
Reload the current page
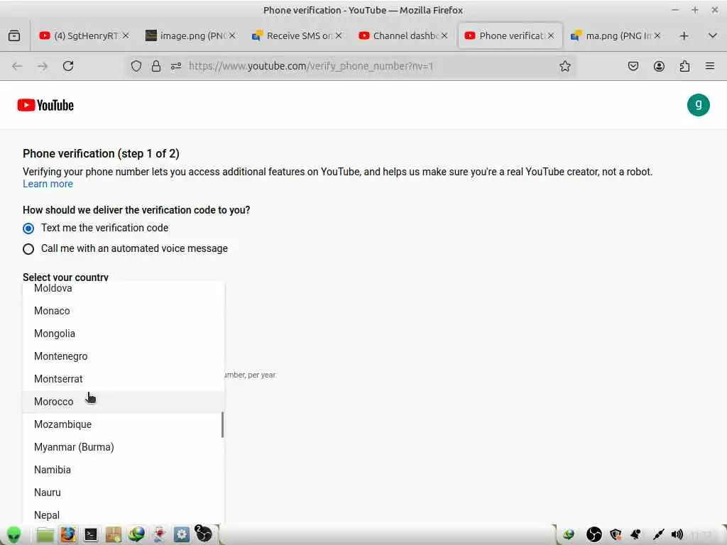pyautogui.click(x=68, y=66)
